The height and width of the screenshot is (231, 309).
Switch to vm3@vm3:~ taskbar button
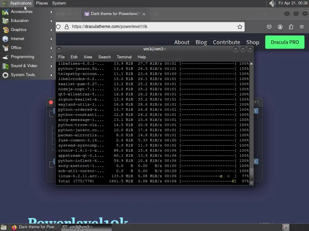pos(86,227)
